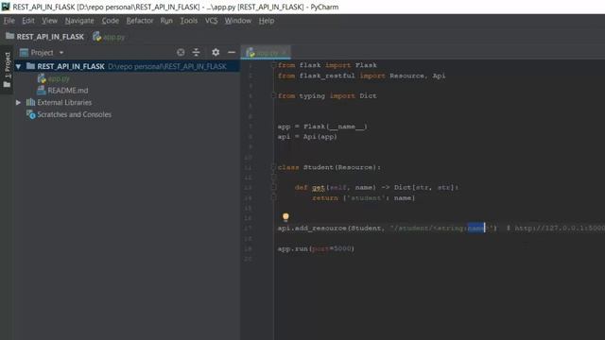Fold the Student class at line 11
The image size is (605, 340).
point(273,167)
